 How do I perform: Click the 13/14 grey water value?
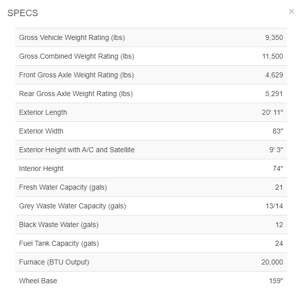[x=274, y=206]
